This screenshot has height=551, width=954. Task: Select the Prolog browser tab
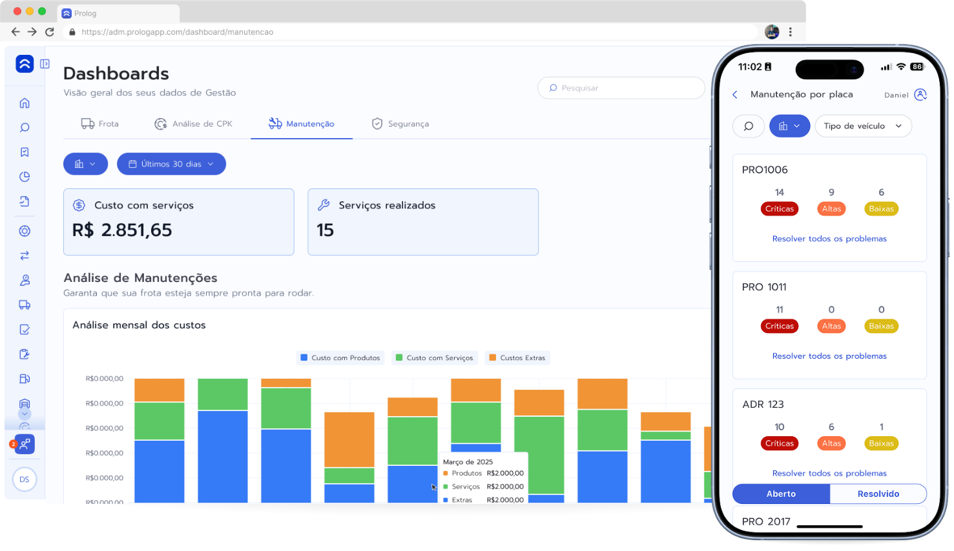click(x=118, y=13)
